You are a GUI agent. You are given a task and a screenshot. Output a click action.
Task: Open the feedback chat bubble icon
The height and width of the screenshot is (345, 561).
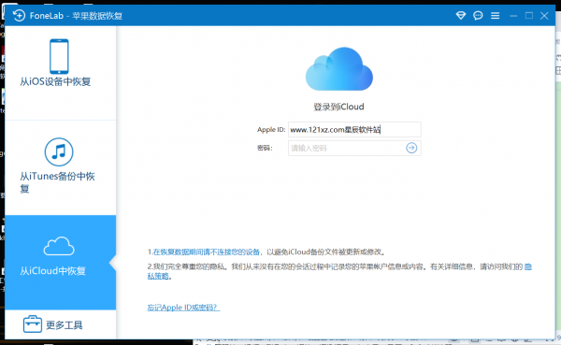click(x=478, y=15)
